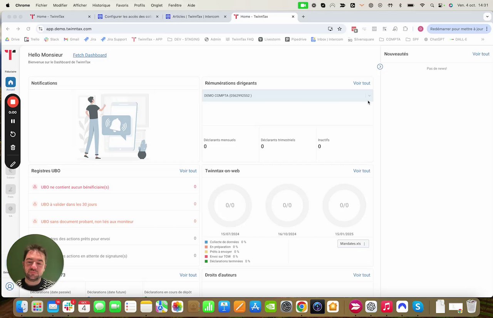Show more bookmarks with the overflow chevron
493x318 pixels.
[483, 39]
